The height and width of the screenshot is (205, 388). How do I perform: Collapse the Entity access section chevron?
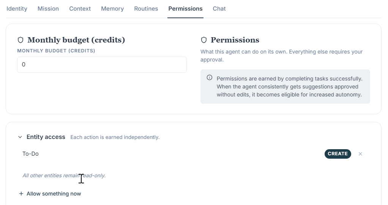click(20, 137)
